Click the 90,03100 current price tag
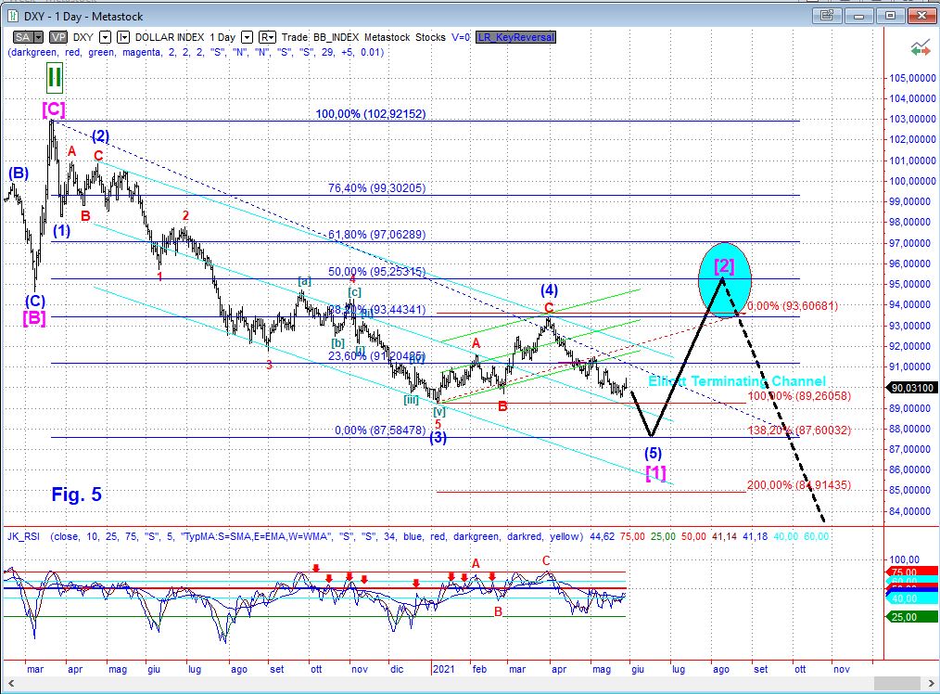 pos(914,388)
